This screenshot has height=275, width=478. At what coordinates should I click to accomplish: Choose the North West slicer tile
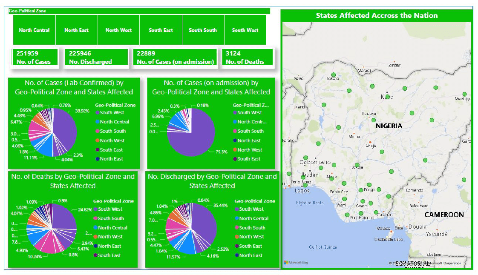[118, 30]
